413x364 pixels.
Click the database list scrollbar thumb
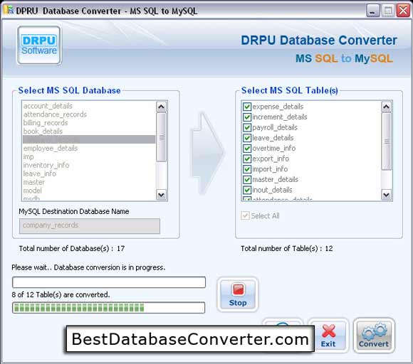coord(161,137)
